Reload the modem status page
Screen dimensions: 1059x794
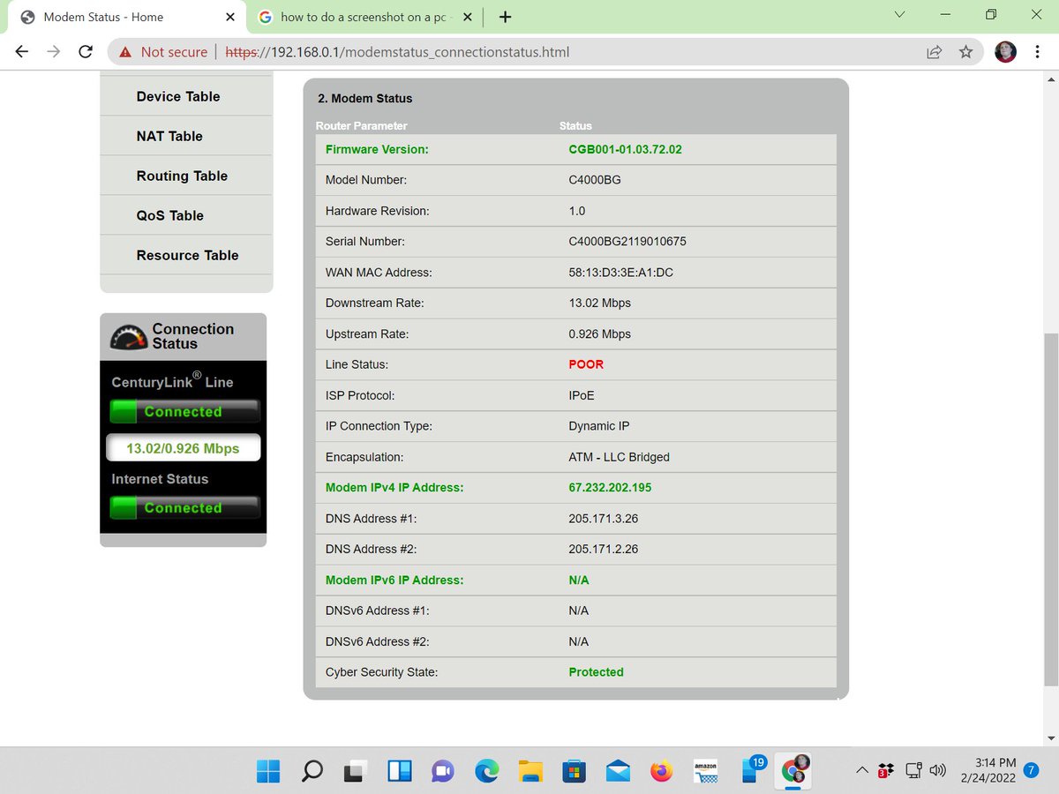tap(86, 52)
